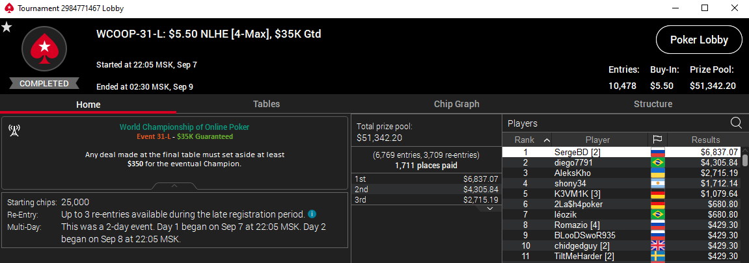Click the 3rd place prize row
This screenshot has width=749, height=263.
click(x=427, y=199)
